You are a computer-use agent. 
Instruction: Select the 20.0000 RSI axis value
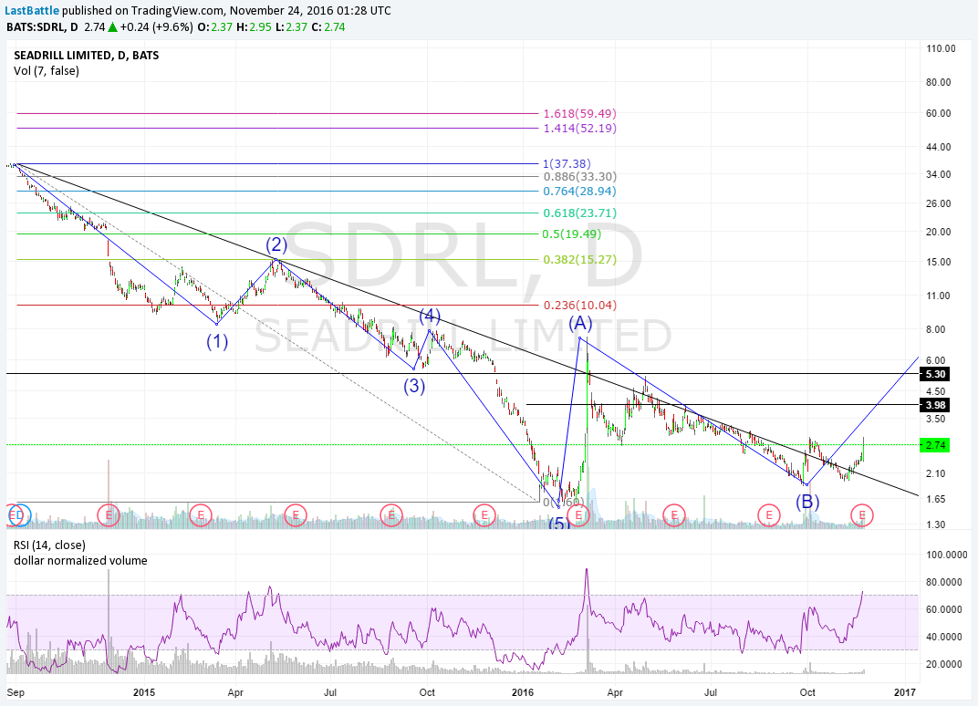944,664
